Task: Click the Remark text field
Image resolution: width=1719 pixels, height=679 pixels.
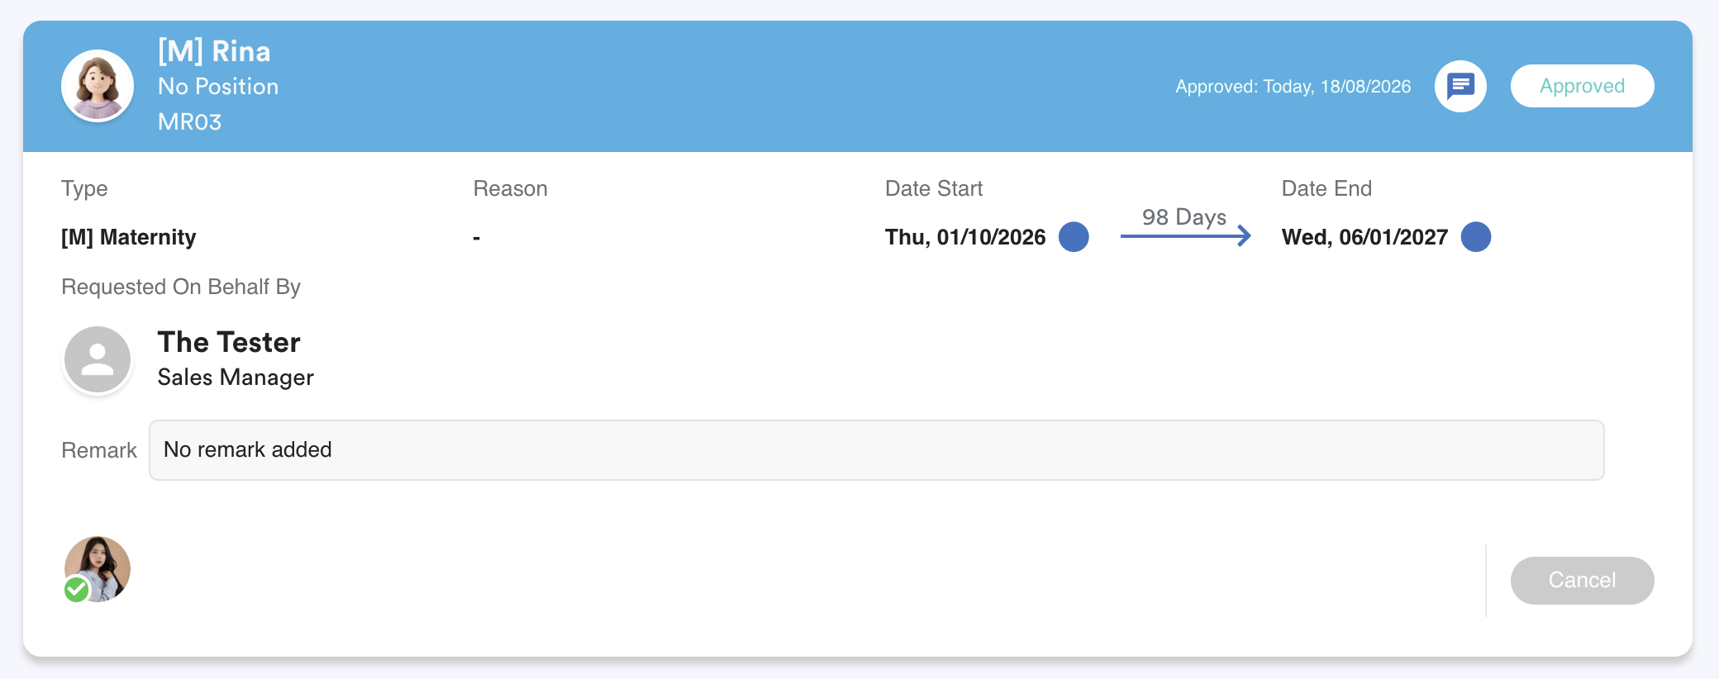Action: [876, 450]
